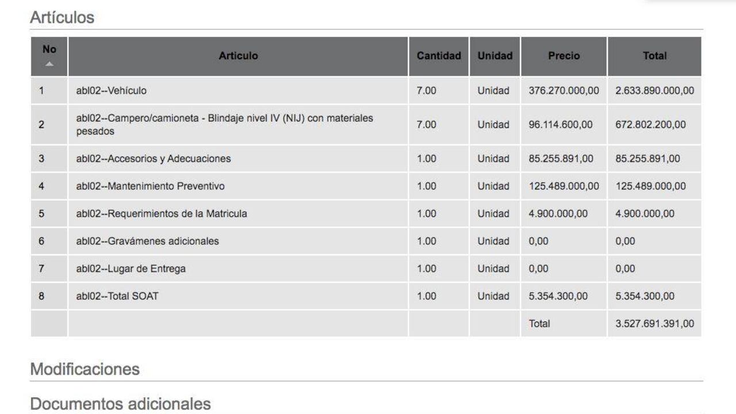This screenshot has width=736, height=414.
Task: Click the grand total 3.527.691.391,00 cell
Action: [654, 324]
